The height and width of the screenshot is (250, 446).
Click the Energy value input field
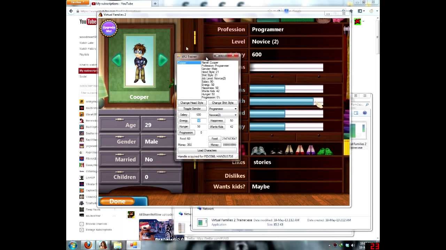(199, 120)
